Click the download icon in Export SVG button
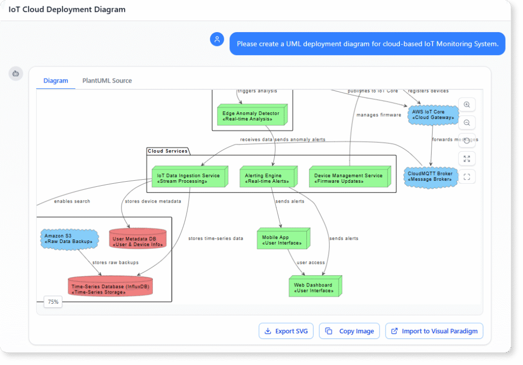The height and width of the screenshot is (365, 523). [x=268, y=331]
